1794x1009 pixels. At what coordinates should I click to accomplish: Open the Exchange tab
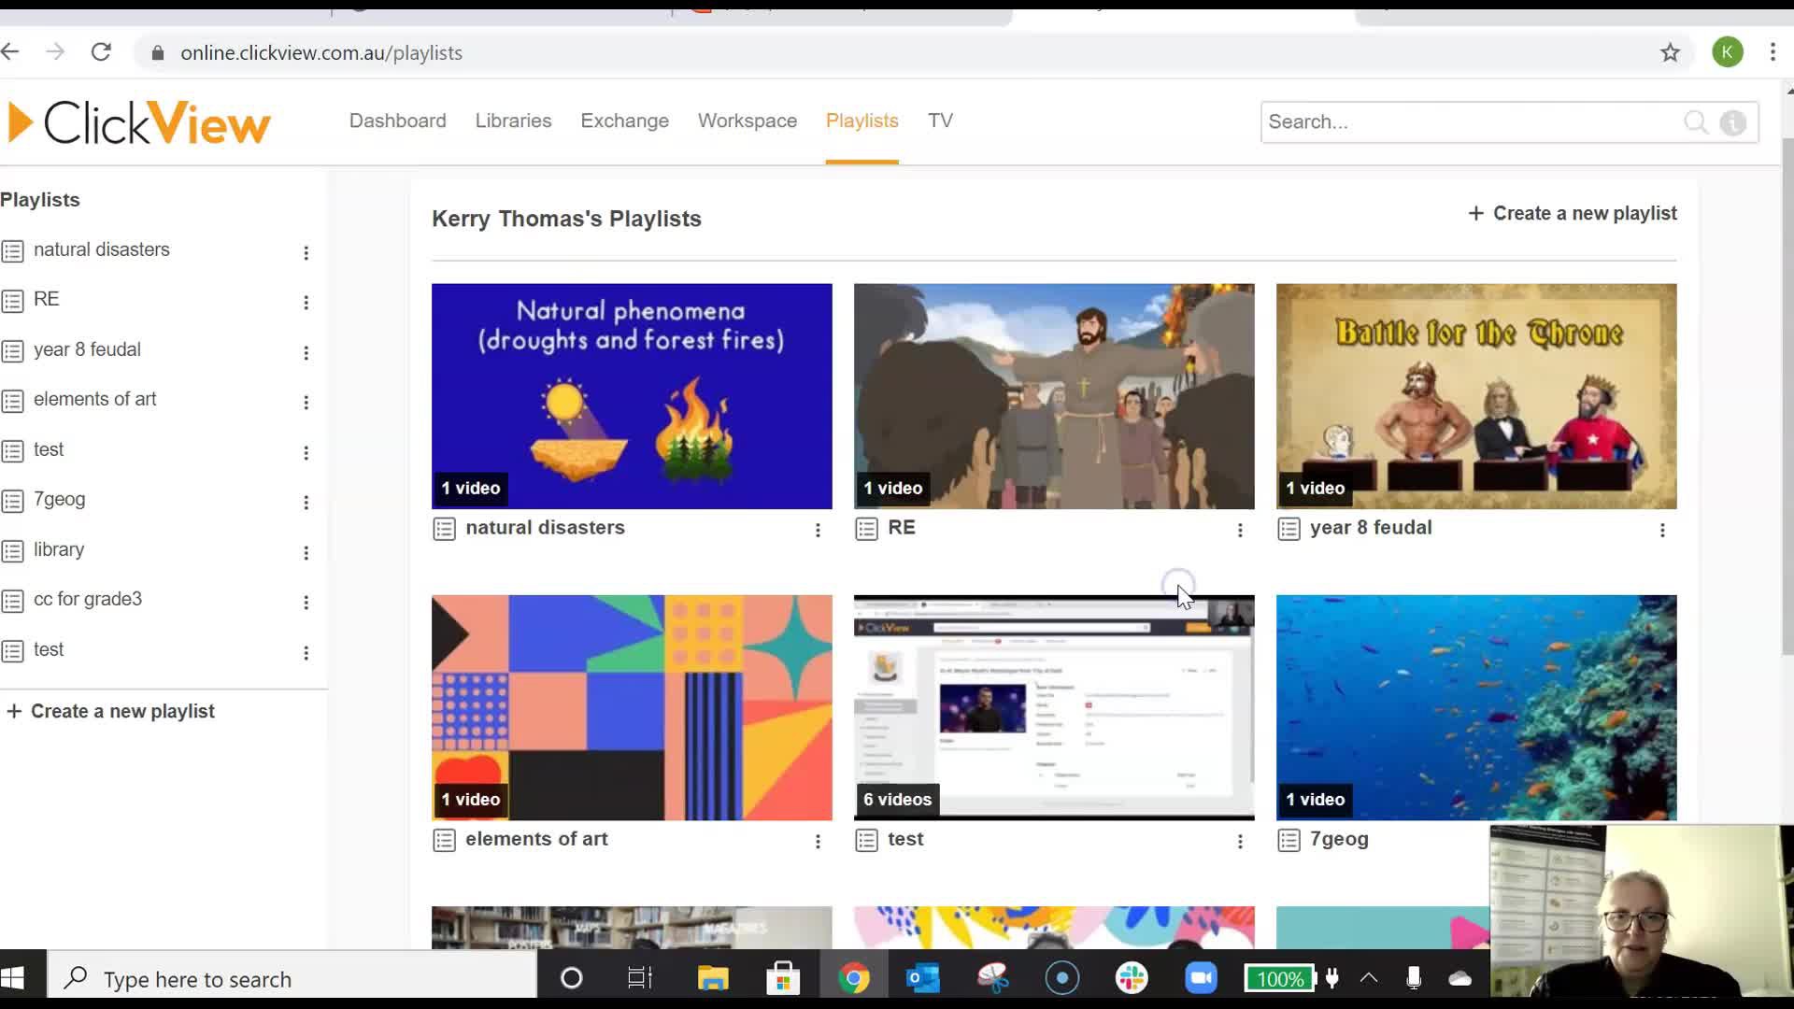[x=624, y=121]
